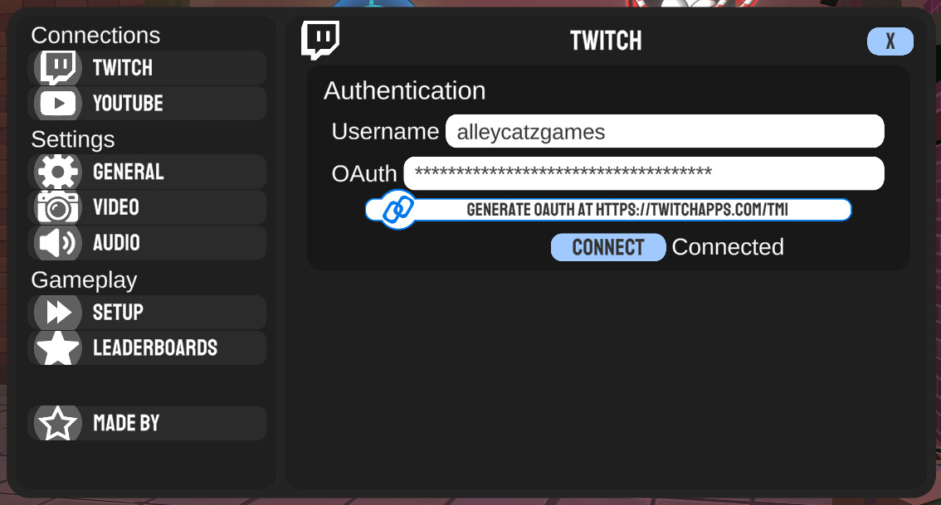The width and height of the screenshot is (941, 505).
Task: Click the Video camera icon
Action: click(x=58, y=207)
